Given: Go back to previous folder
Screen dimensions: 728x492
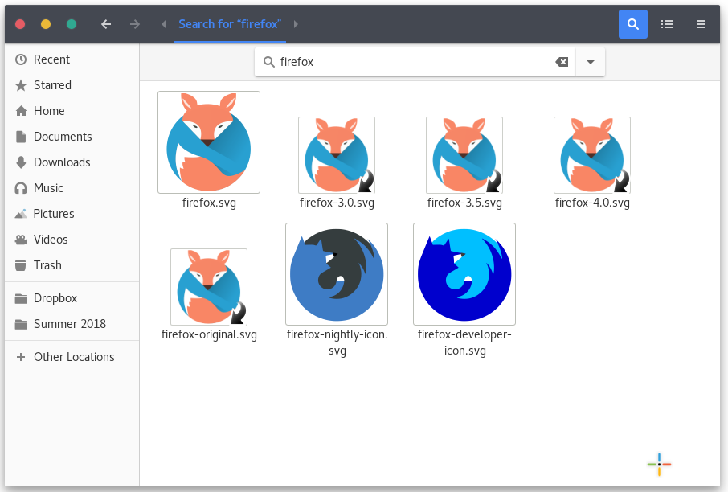Looking at the screenshot, I should click(106, 24).
